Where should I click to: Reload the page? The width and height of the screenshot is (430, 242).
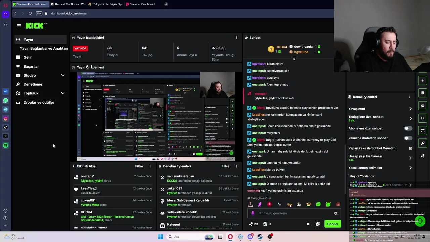click(30, 13)
